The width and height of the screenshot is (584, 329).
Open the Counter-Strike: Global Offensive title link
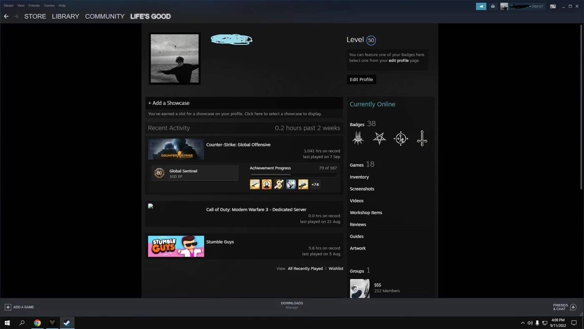pos(238,144)
